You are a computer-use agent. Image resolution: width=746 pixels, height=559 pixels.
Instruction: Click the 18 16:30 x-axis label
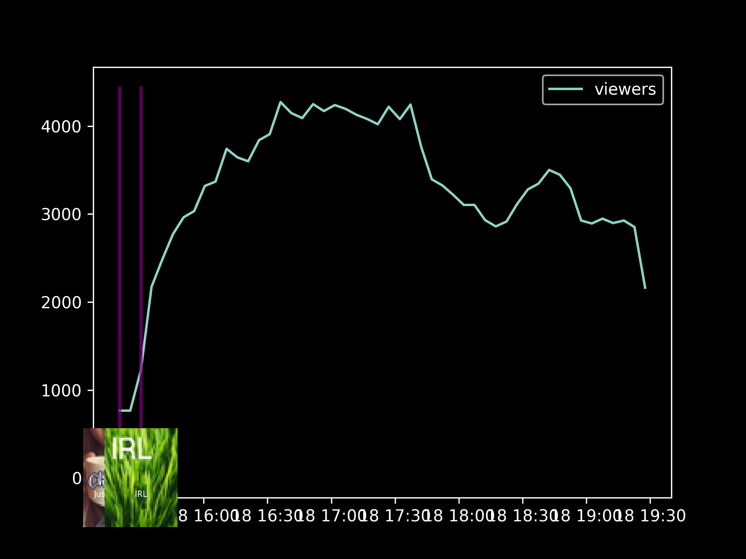(x=268, y=516)
